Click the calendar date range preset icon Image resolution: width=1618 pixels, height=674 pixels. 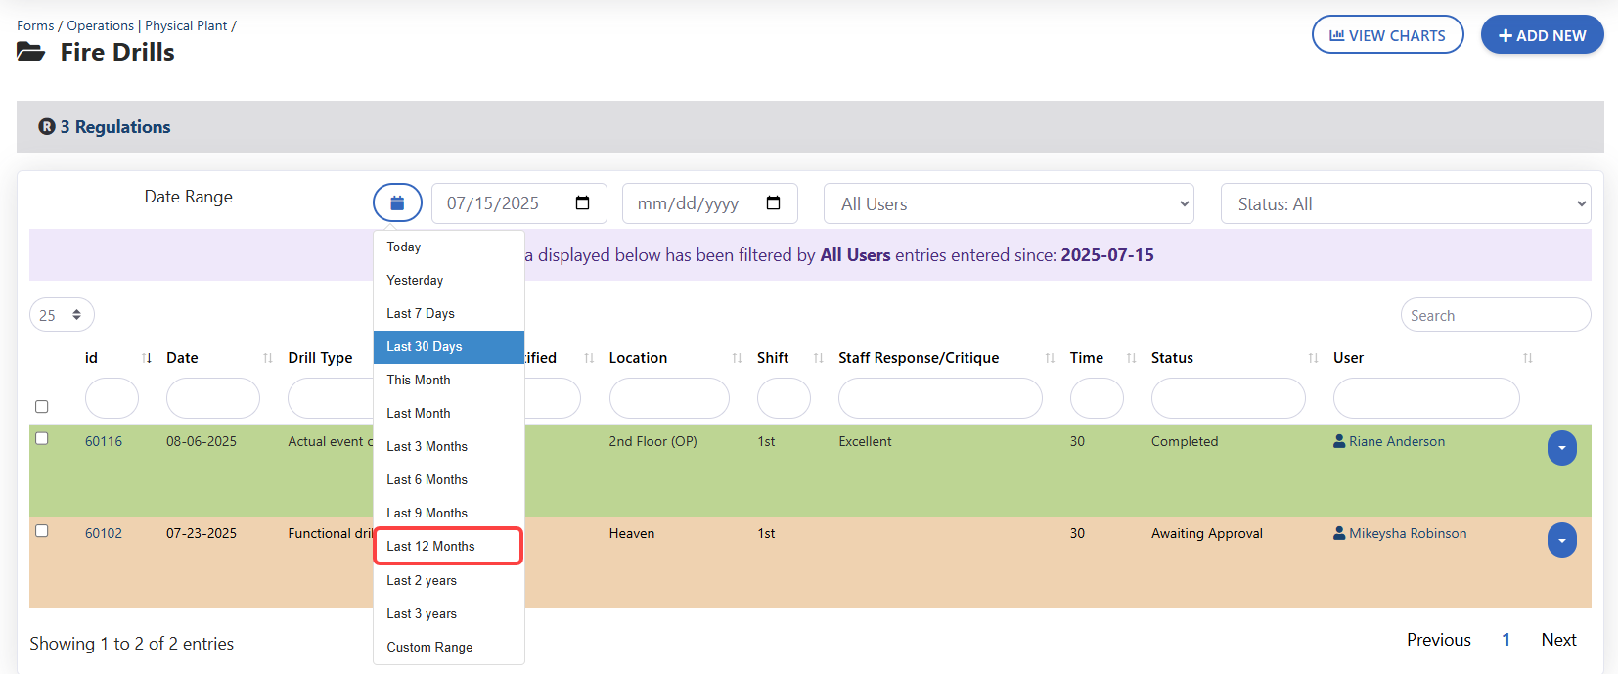click(397, 203)
